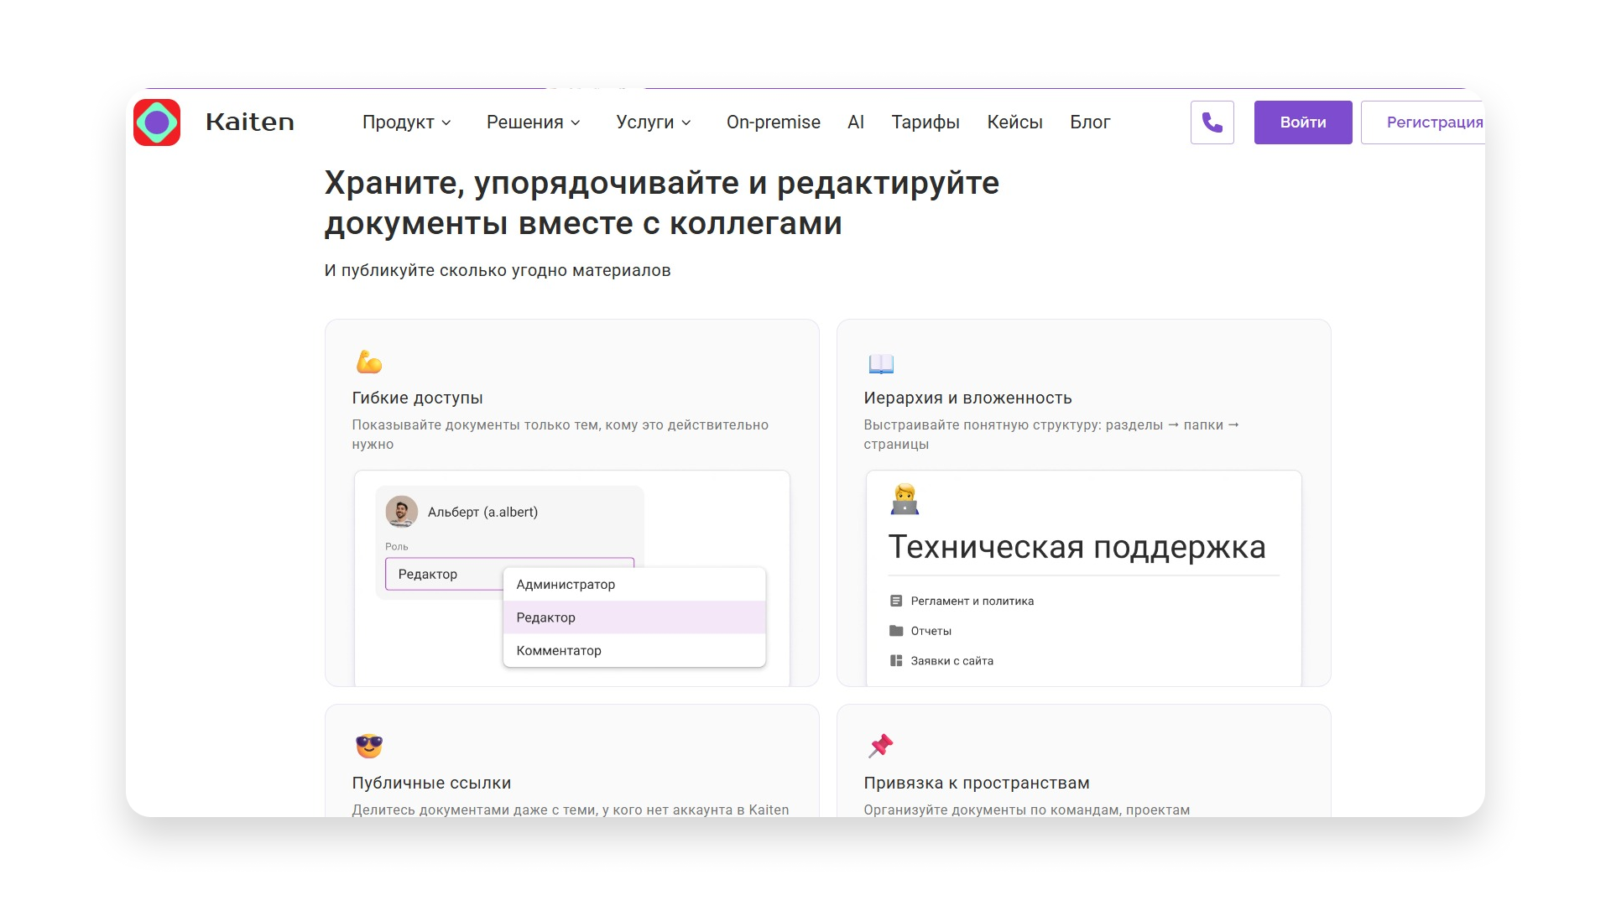Viewport: 1611px width, 906px height.
Task: Click the Войти button
Action: 1302,122
